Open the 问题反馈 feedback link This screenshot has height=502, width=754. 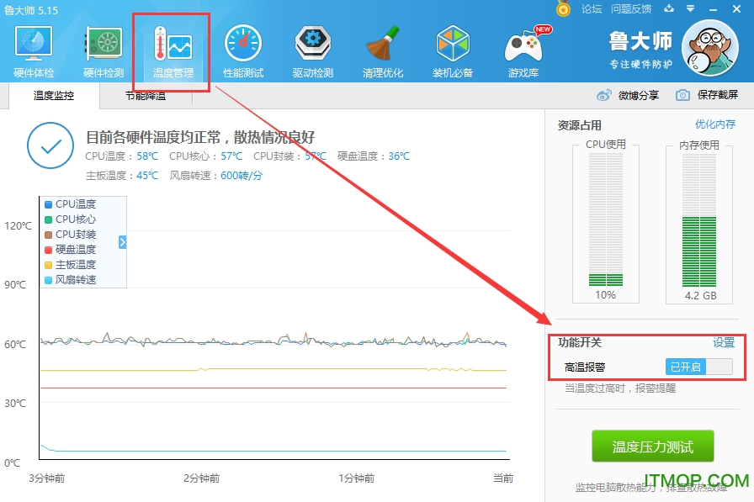tap(631, 8)
